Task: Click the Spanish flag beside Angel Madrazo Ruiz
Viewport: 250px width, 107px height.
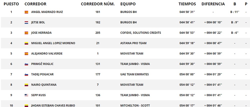Action: click(x=26, y=12)
